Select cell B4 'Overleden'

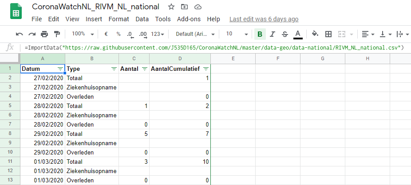tap(92, 96)
